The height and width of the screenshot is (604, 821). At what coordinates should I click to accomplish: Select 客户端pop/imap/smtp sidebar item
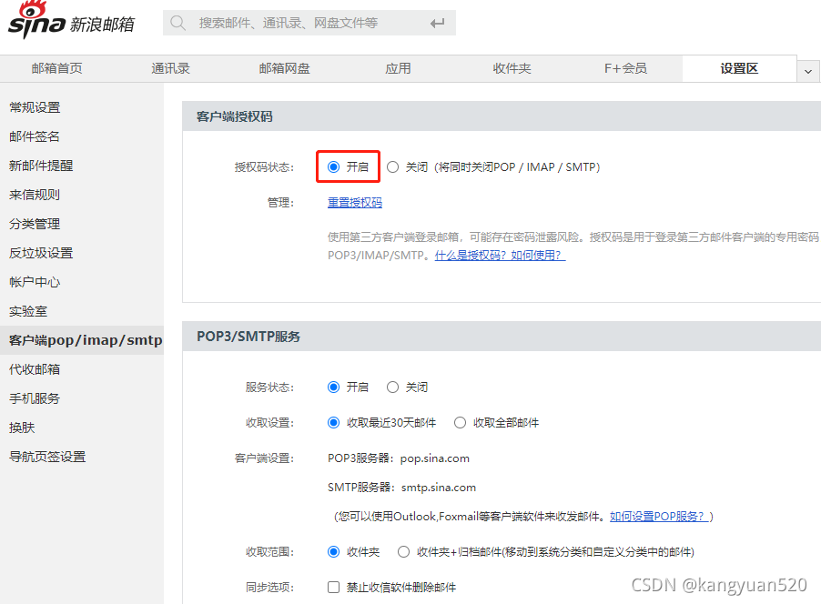point(82,340)
